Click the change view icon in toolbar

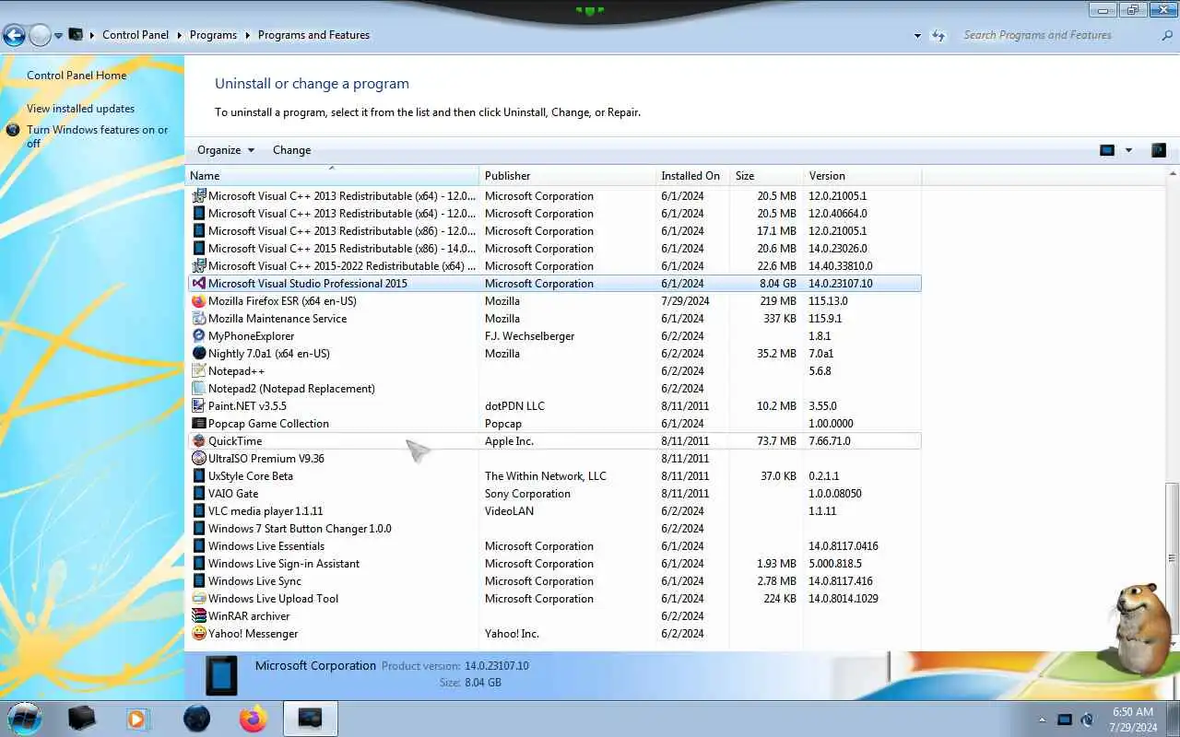pyautogui.click(x=1107, y=150)
